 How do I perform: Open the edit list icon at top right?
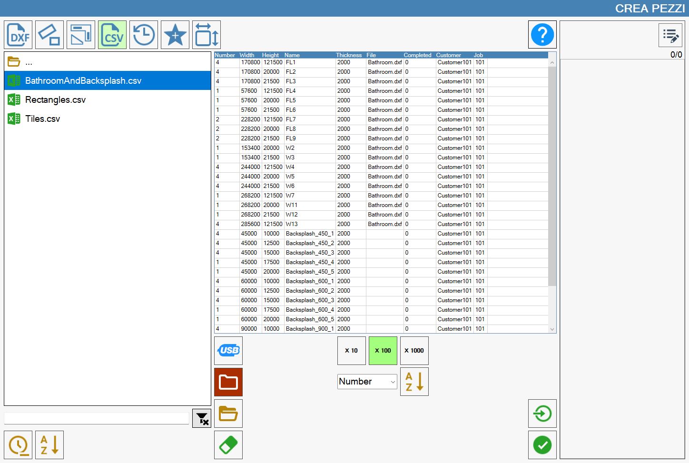click(x=670, y=35)
